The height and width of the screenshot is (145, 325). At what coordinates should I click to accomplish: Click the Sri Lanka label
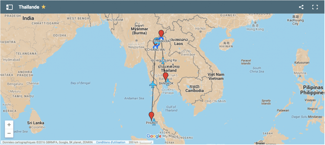[36, 122]
